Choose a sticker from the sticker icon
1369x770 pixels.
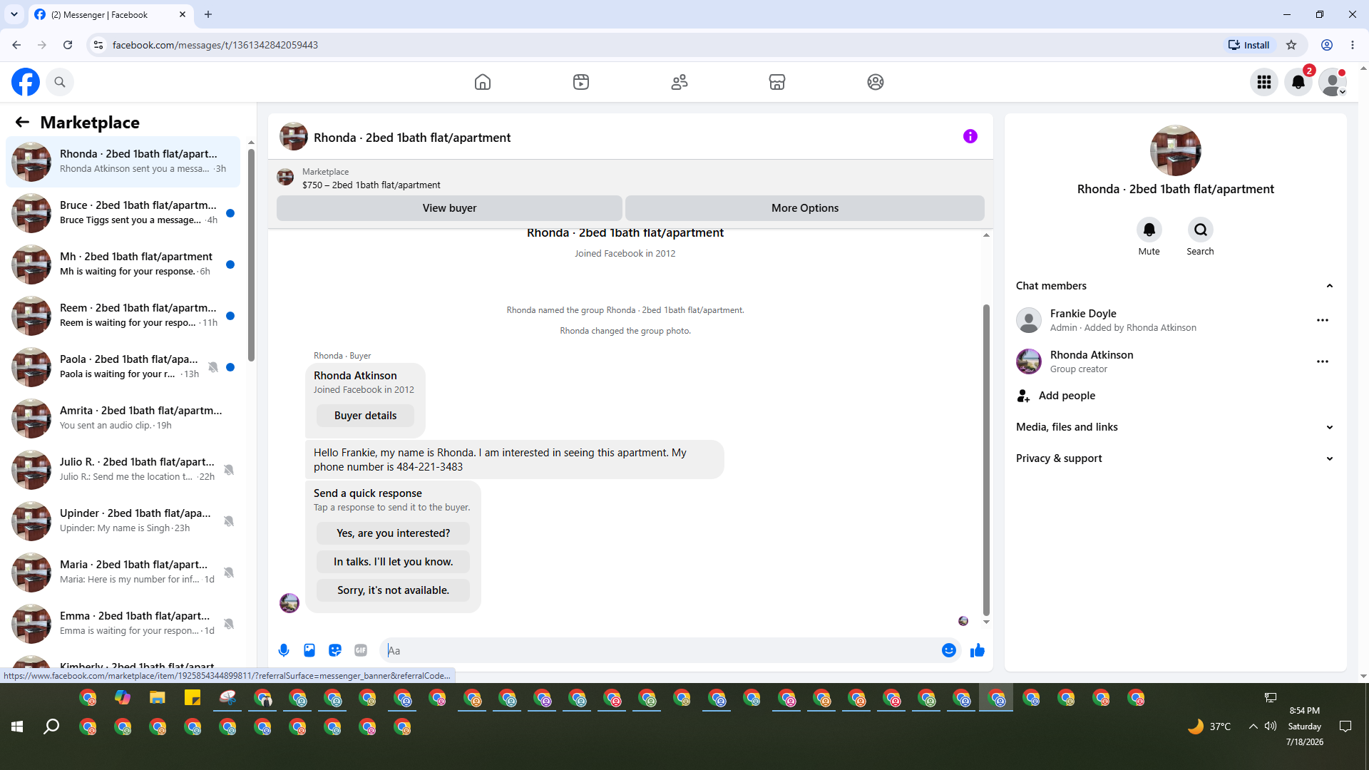coord(335,650)
